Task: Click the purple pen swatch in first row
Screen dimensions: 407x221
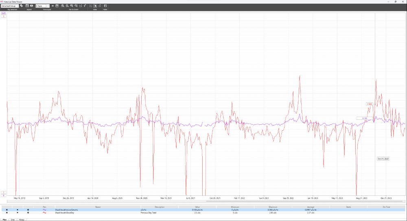Action: (x=44, y=210)
